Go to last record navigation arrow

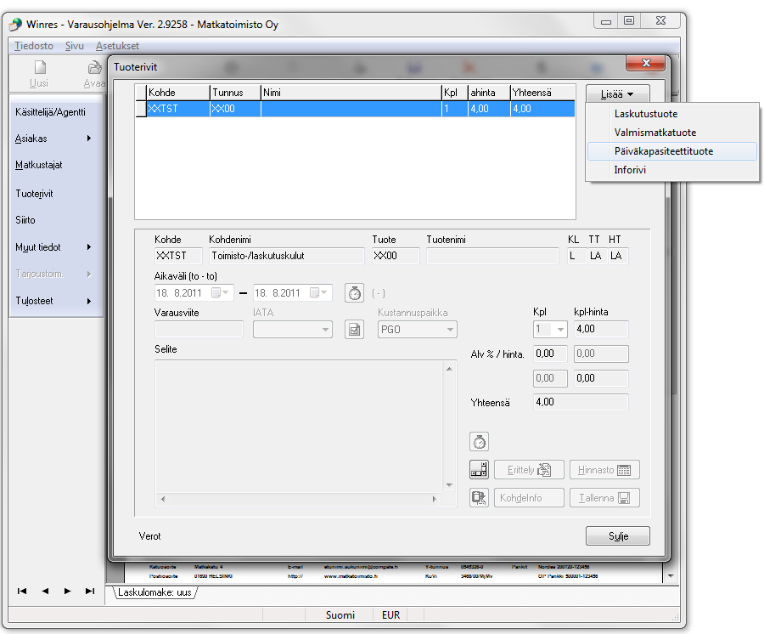click(x=90, y=592)
